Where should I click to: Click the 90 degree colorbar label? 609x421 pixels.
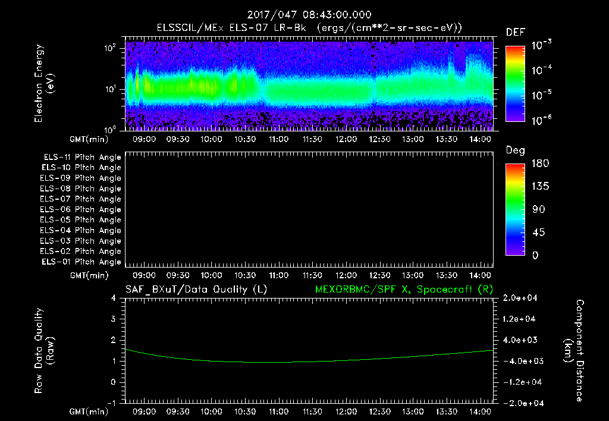(538, 209)
